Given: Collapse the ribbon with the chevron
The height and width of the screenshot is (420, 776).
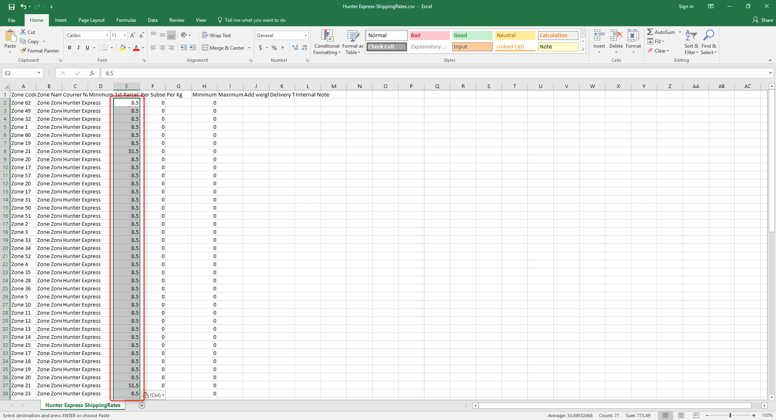Looking at the screenshot, I should tap(770, 60).
